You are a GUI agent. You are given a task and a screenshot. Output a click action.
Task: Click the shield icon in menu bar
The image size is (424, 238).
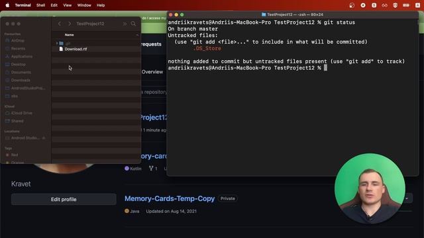pos(395,5)
